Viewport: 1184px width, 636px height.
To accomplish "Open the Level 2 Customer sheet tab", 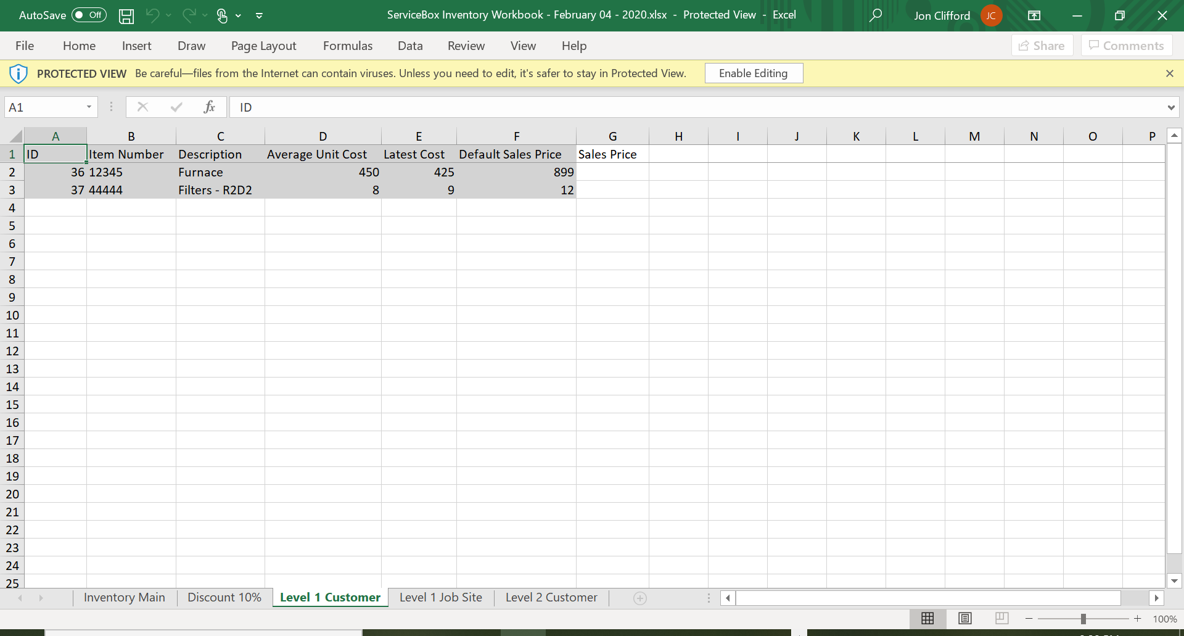I will pyautogui.click(x=551, y=597).
